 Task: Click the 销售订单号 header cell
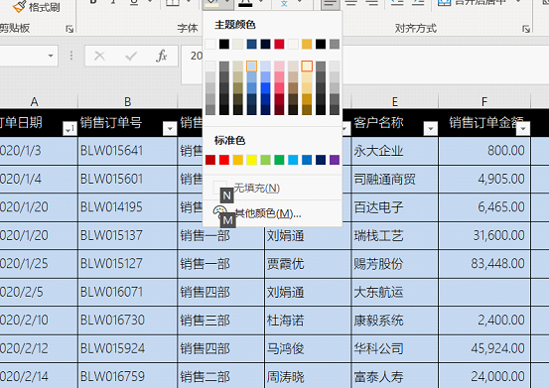(x=127, y=123)
